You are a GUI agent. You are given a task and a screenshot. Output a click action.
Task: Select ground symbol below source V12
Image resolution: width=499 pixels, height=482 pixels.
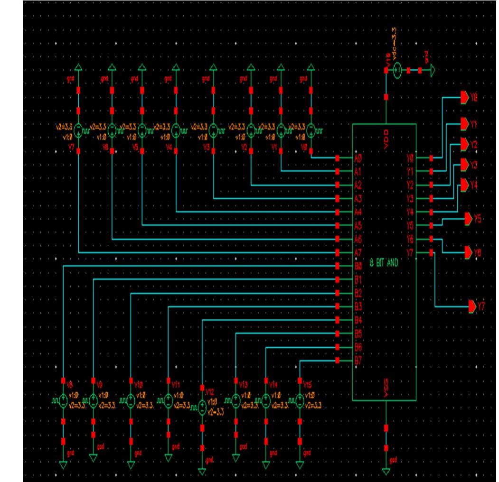click(202, 472)
